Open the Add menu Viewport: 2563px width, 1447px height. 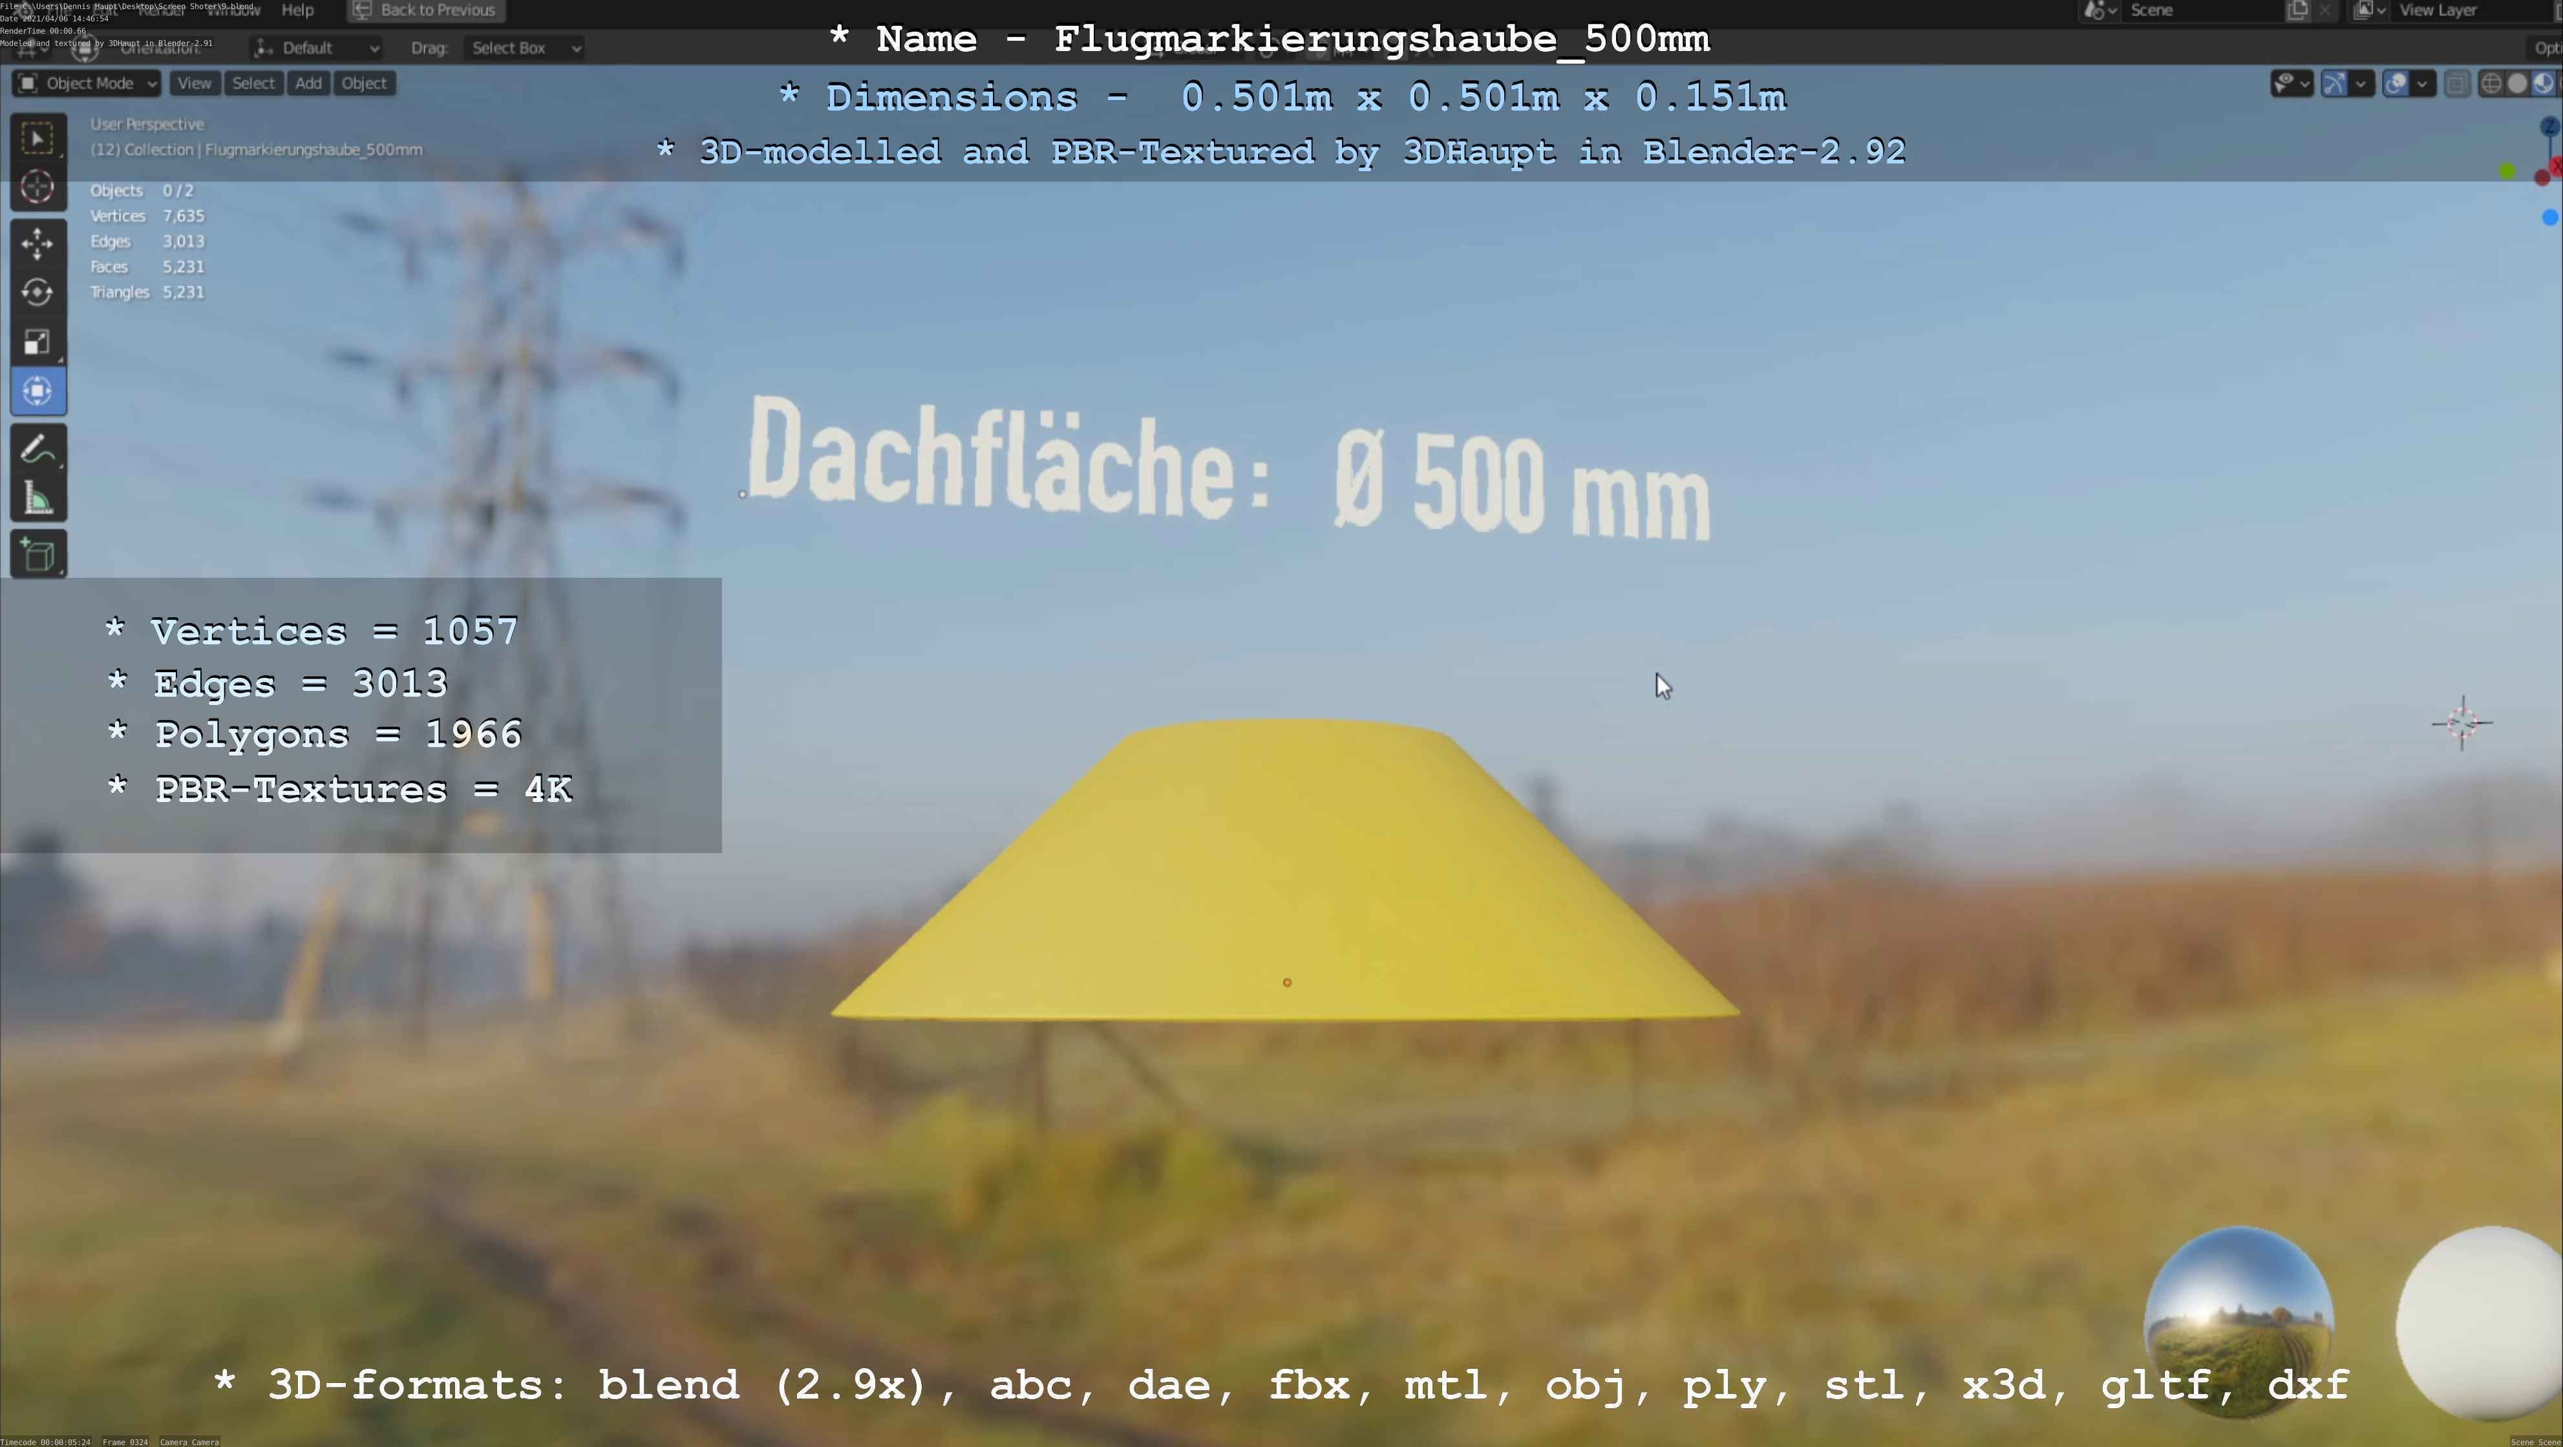[308, 83]
